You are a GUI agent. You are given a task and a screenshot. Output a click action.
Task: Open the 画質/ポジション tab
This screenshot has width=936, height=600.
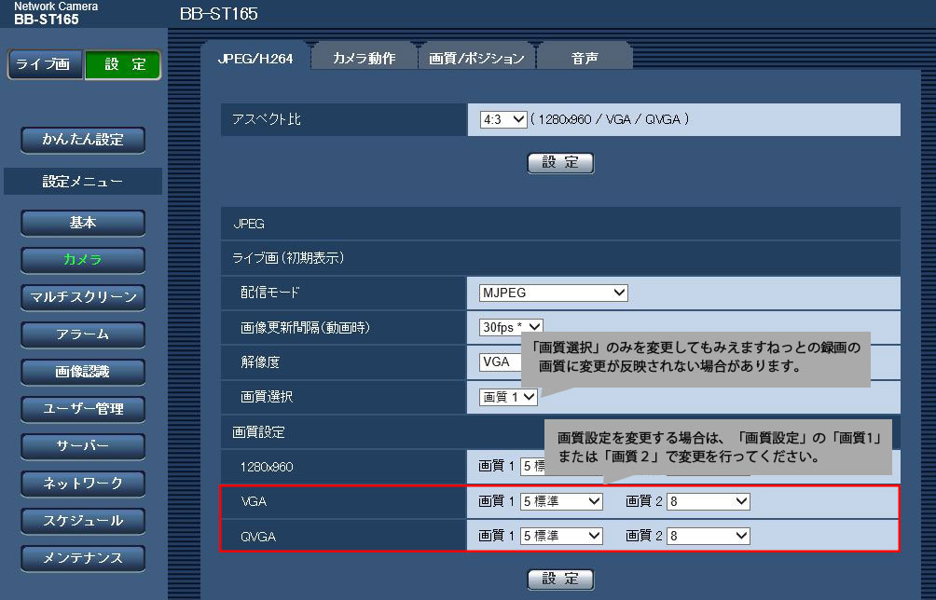tap(476, 58)
